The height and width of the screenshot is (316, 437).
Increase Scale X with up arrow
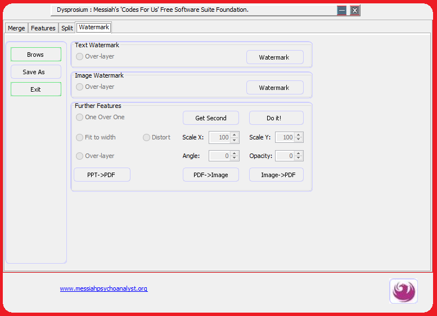[235, 134]
